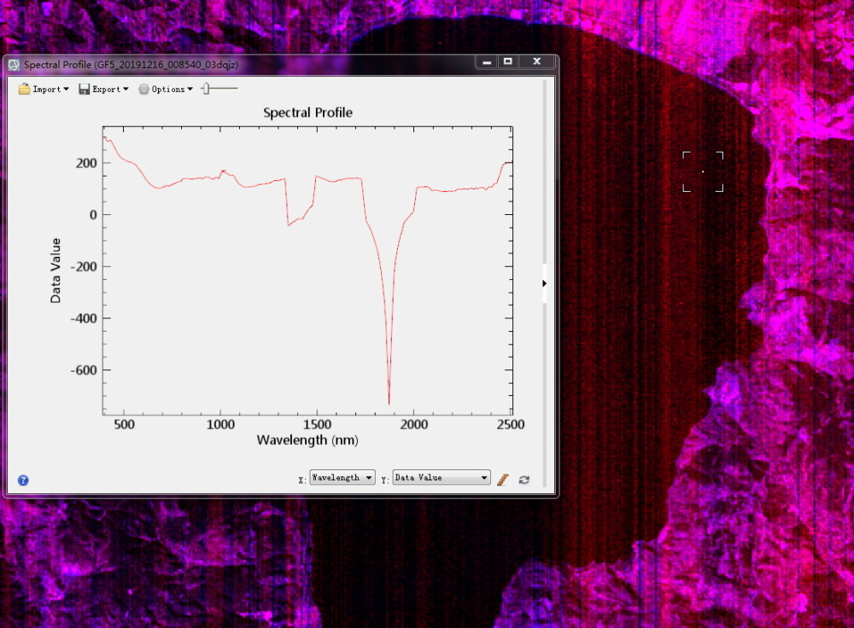
Task: Close the Spectral Profile window
Action: 536,61
